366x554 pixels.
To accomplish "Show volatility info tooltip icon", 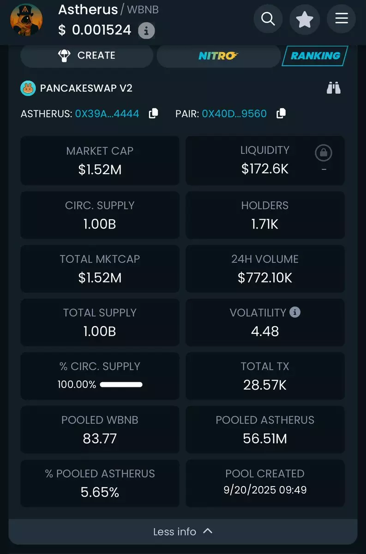I will click(295, 313).
